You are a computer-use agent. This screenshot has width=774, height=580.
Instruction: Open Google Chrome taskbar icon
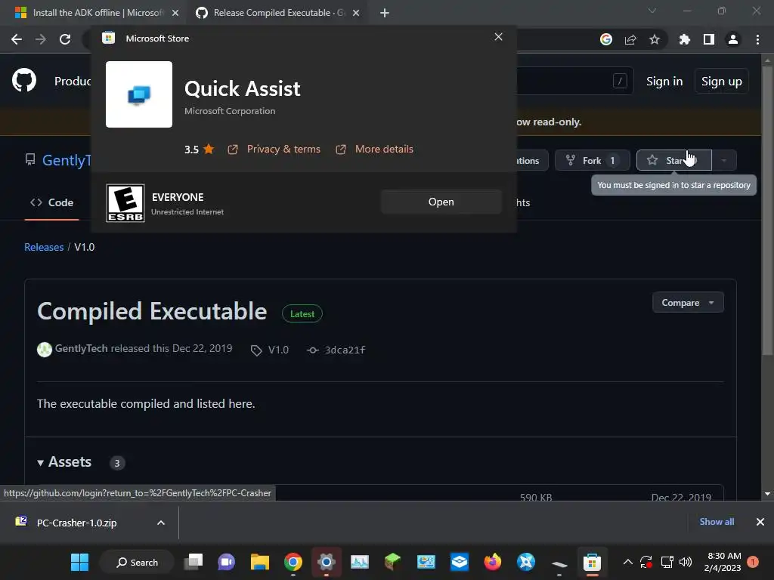[293, 562]
